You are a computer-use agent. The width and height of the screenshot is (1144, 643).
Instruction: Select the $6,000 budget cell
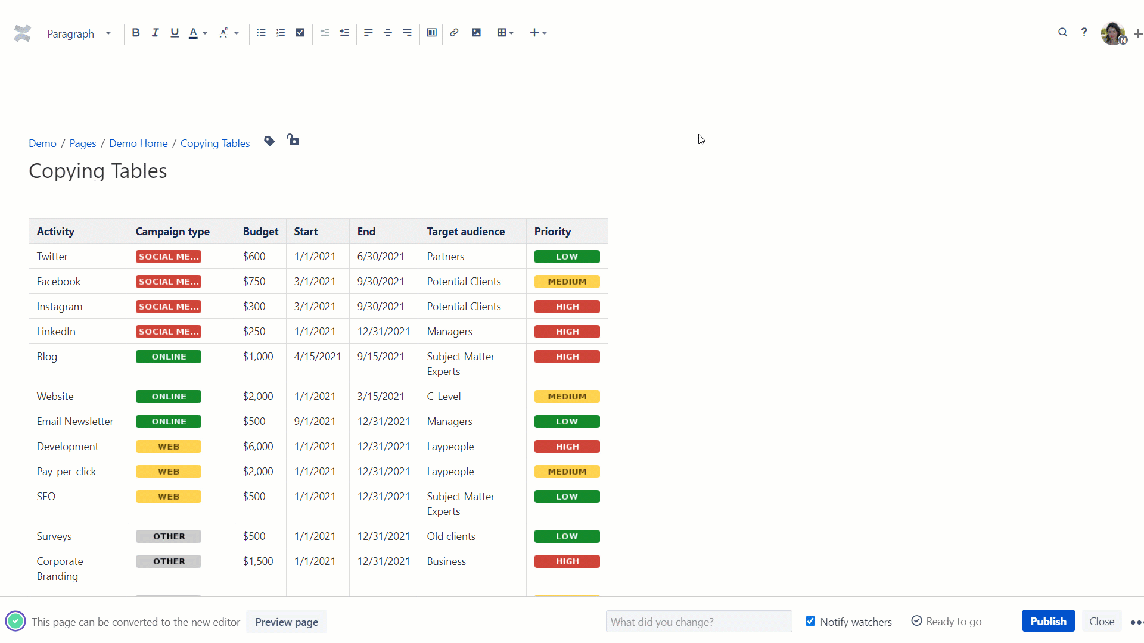(x=260, y=447)
